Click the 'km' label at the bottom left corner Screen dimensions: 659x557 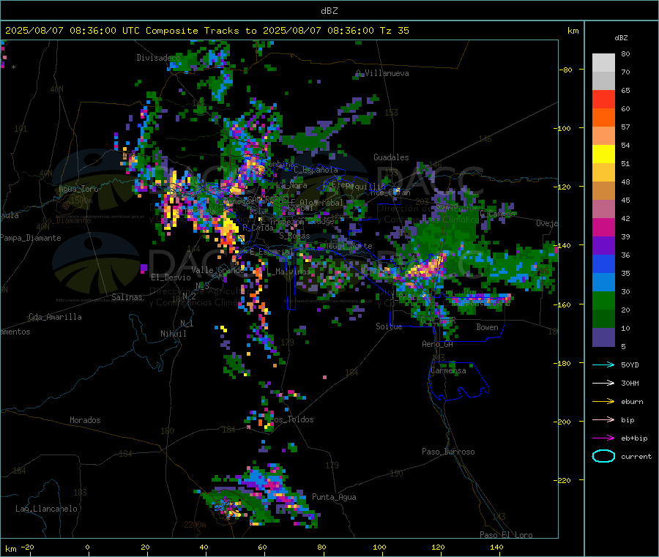[x=10, y=549]
